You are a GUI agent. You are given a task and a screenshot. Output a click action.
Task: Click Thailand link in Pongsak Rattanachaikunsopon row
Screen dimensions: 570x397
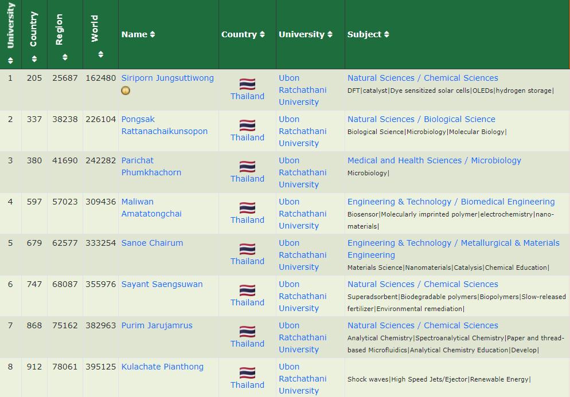[247, 137]
